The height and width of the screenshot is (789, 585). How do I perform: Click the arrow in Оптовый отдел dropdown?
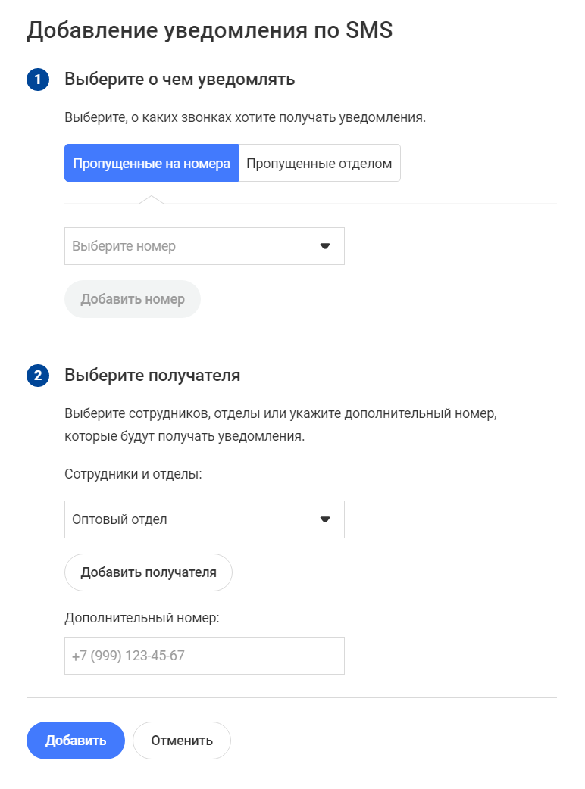coord(325,519)
